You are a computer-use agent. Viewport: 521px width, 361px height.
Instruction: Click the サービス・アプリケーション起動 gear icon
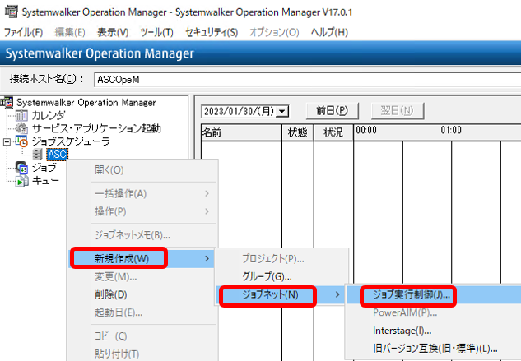point(21,128)
